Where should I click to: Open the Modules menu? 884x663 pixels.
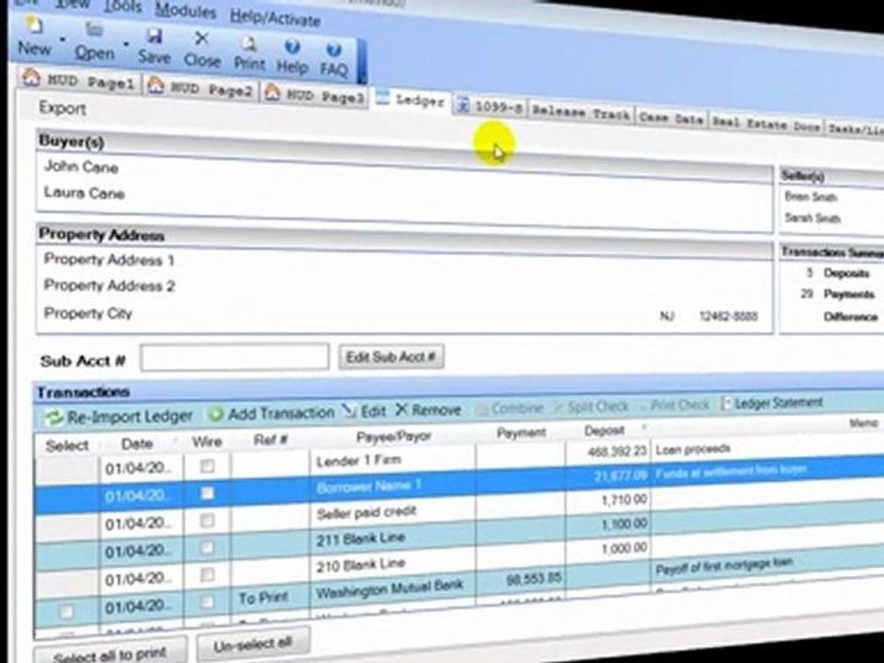pos(185,10)
